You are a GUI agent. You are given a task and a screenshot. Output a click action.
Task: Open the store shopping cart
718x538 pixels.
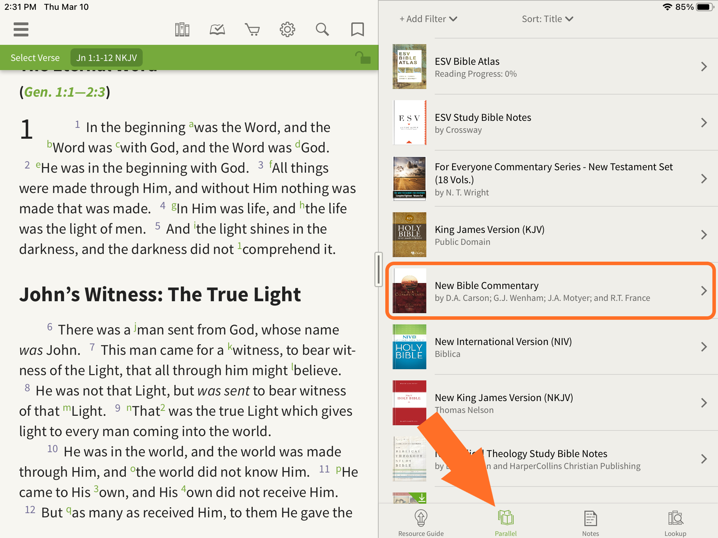[252, 29]
